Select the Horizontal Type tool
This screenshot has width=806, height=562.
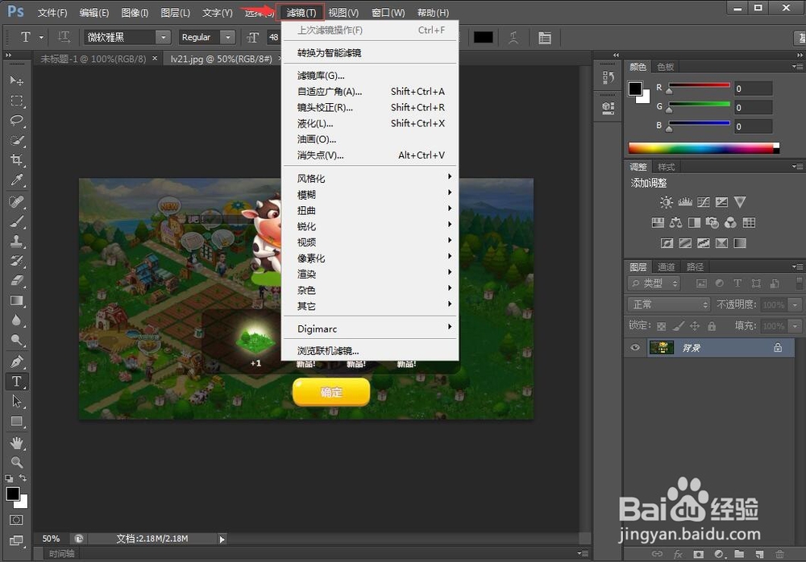[x=16, y=381]
